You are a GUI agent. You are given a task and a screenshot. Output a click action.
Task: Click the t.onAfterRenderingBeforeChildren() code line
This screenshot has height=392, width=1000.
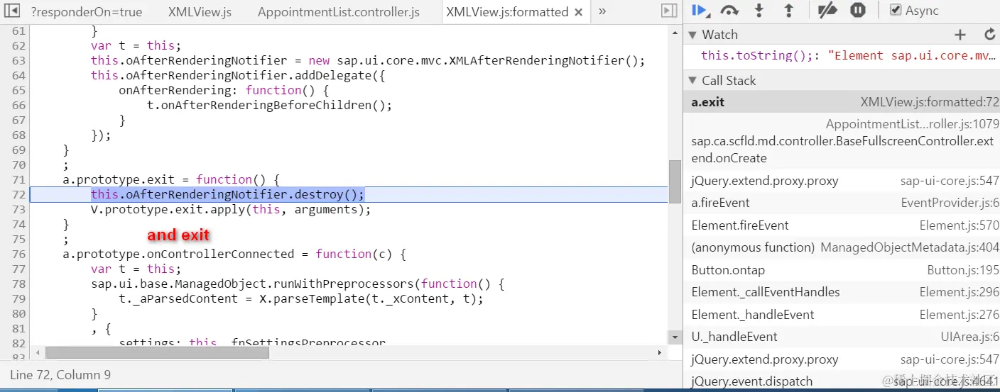tap(269, 105)
